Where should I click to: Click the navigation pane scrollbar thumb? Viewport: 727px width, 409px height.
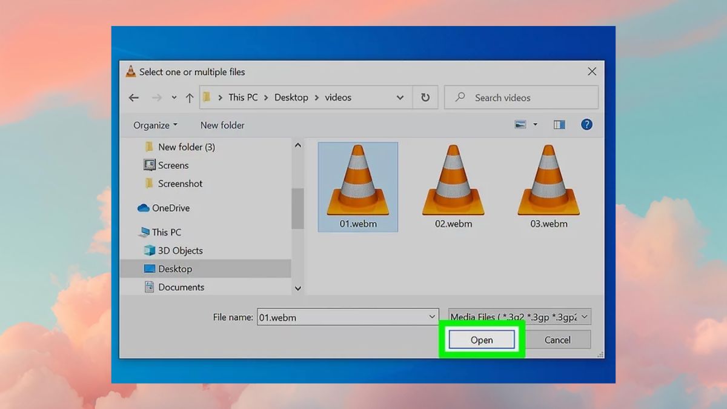297,208
